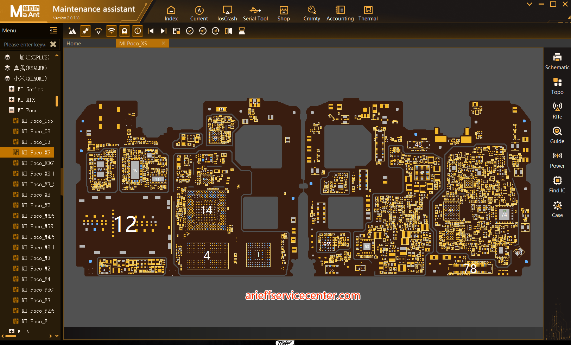Focus the keyword search input field
The width and height of the screenshot is (571, 345).
tap(25, 45)
